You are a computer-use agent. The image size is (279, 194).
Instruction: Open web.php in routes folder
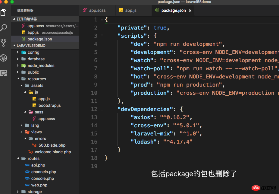coord(45,185)
